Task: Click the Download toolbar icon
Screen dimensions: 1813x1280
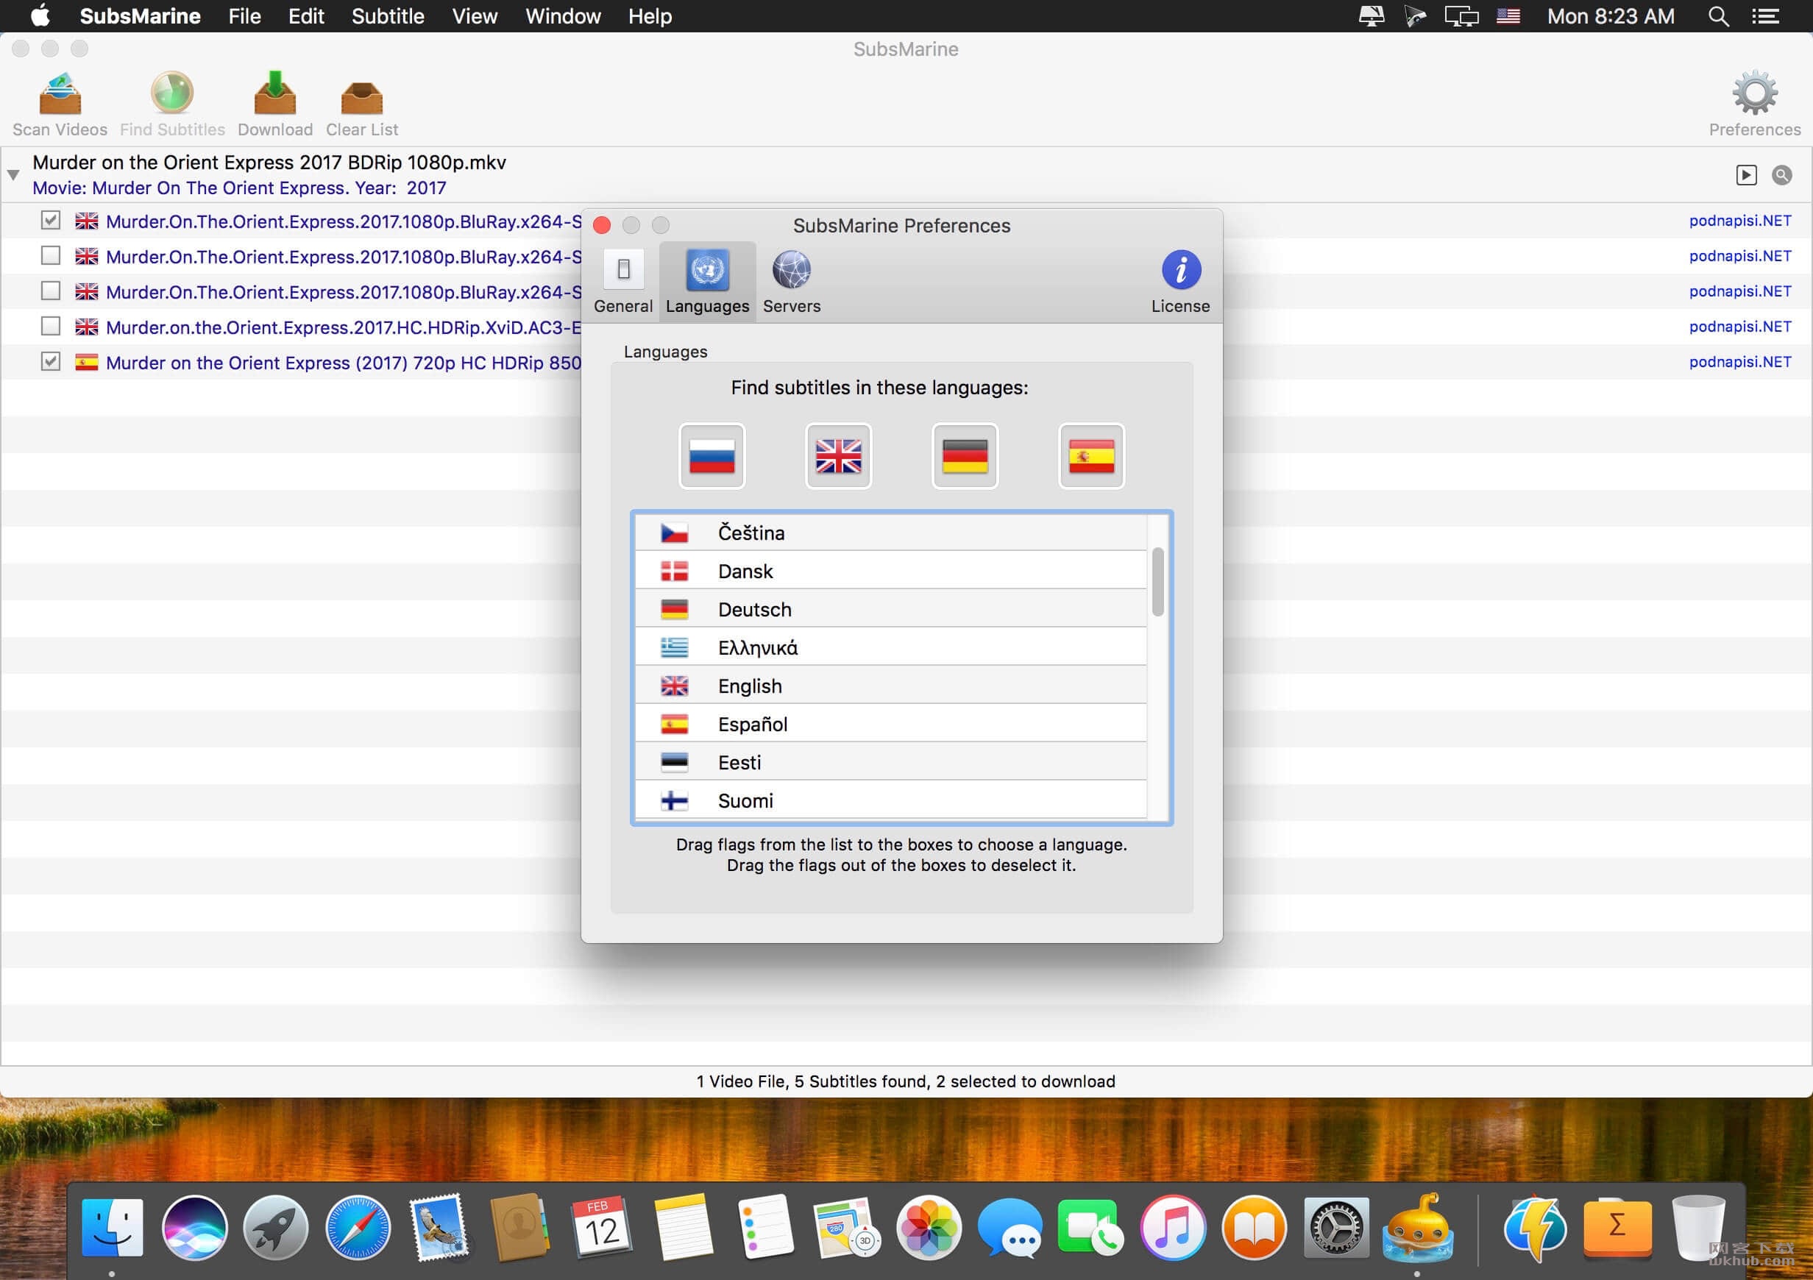Action: coord(274,94)
